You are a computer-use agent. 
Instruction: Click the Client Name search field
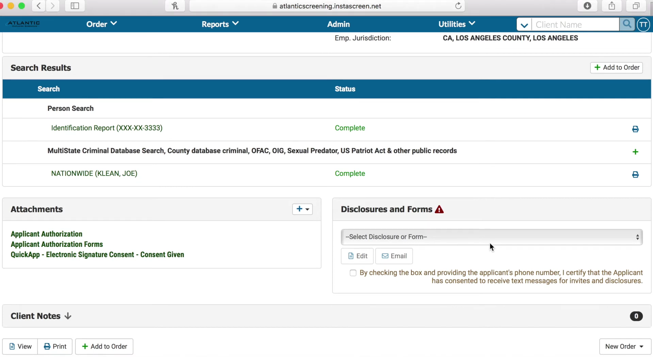point(575,24)
